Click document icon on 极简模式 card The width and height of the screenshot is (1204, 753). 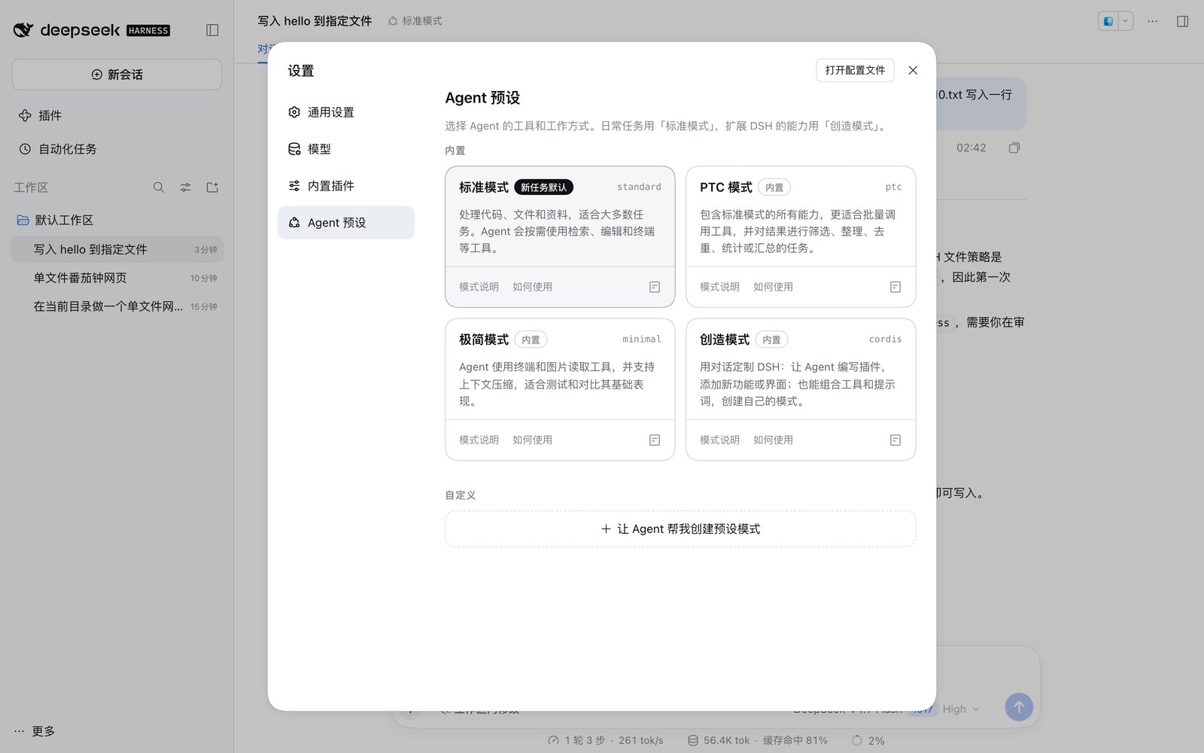pyautogui.click(x=655, y=440)
